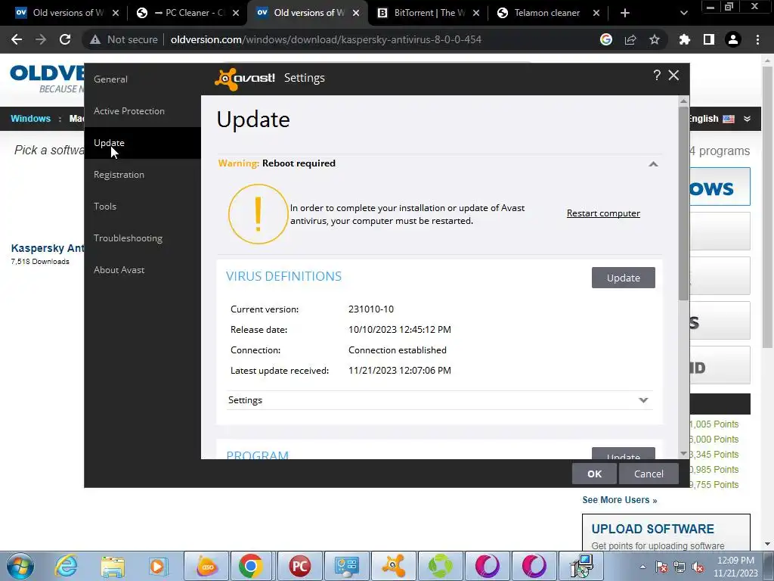
Task: Click the yellow exclamation warning icon
Action: click(258, 214)
